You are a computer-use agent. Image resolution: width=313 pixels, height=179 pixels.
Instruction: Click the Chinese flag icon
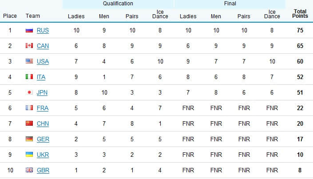pos(29,123)
